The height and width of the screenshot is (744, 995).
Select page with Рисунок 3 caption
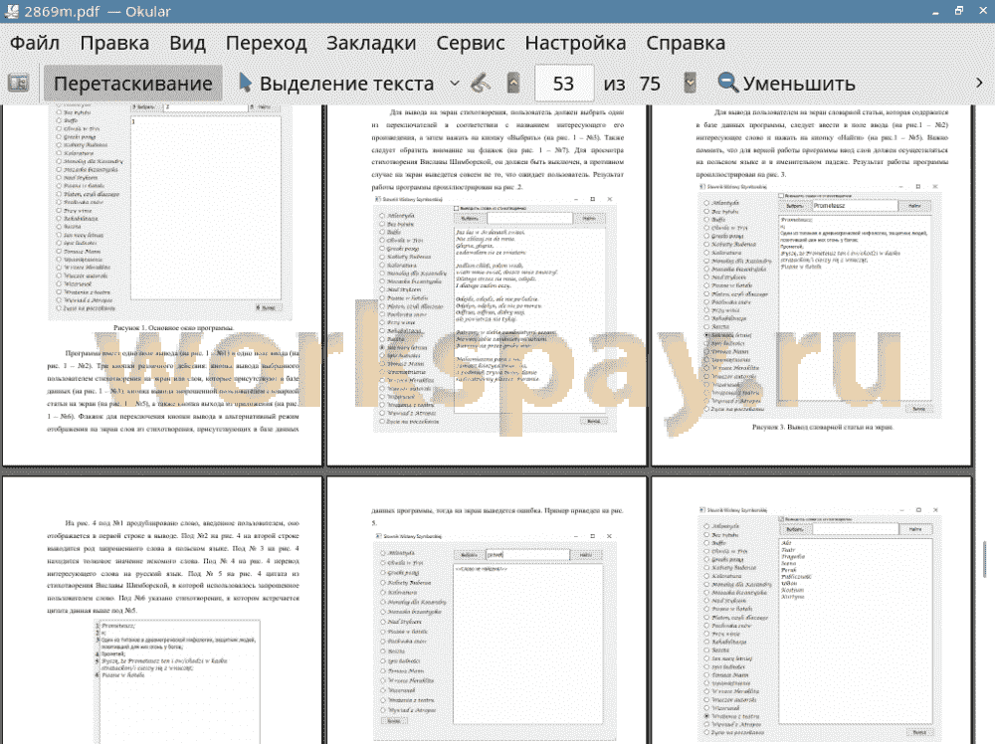point(812,284)
